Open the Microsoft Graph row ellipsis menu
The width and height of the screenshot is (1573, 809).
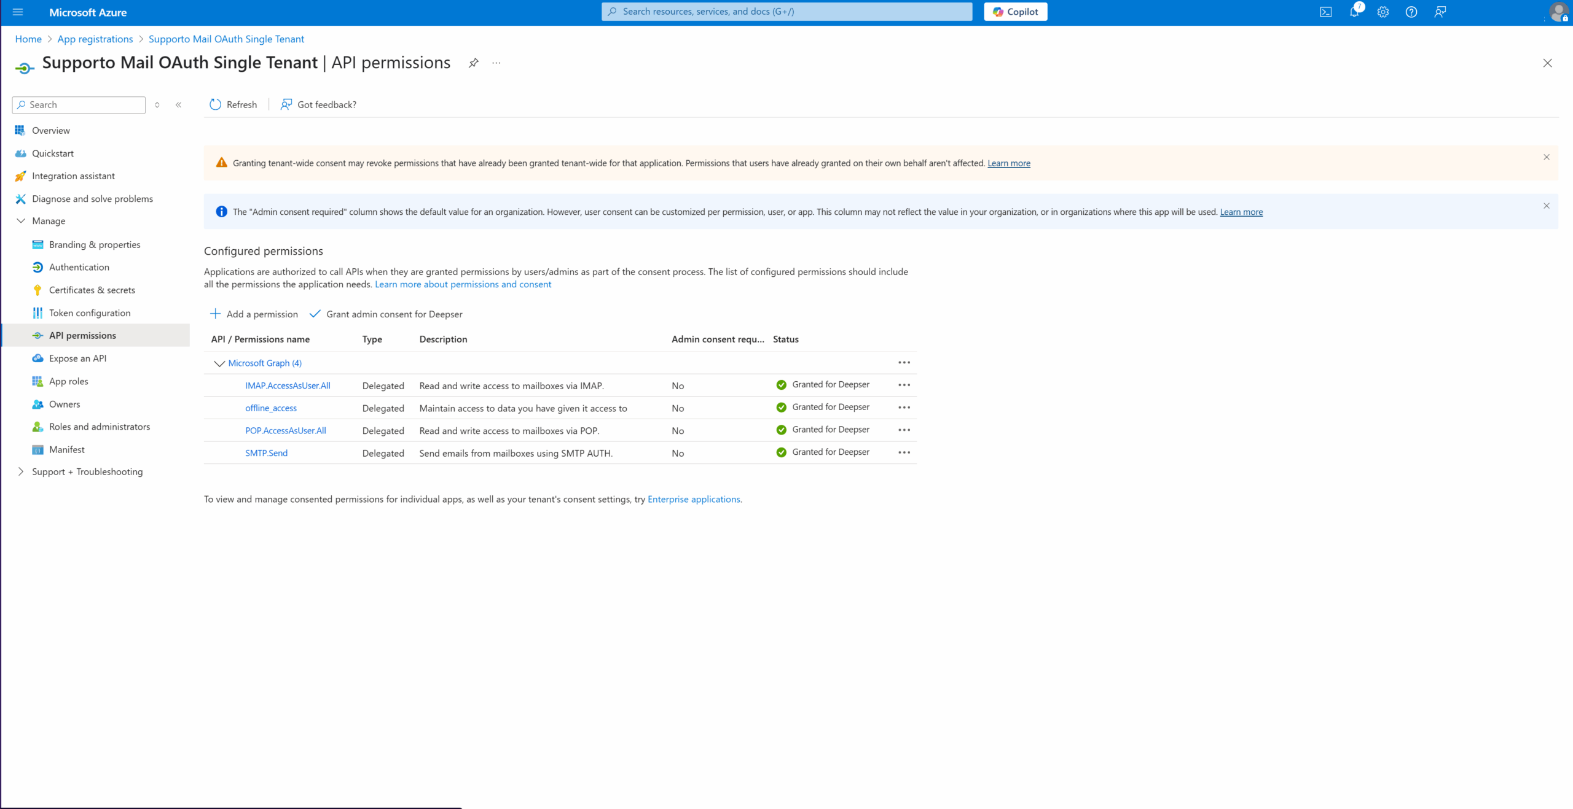pyautogui.click(x=904, y=363)
